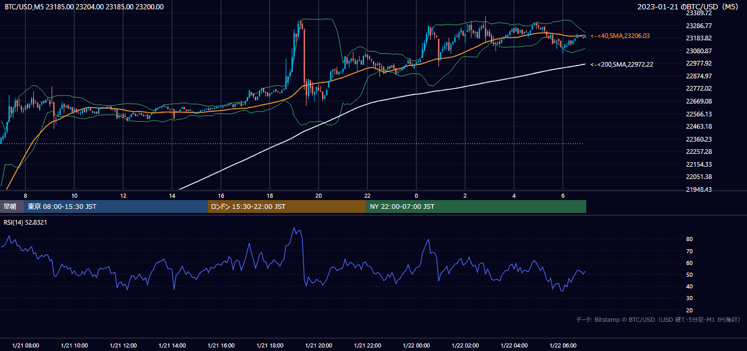
Task: Click the '1/21 10:00' bottom time label
Action: pyautogui.click(x=74, y=346)
